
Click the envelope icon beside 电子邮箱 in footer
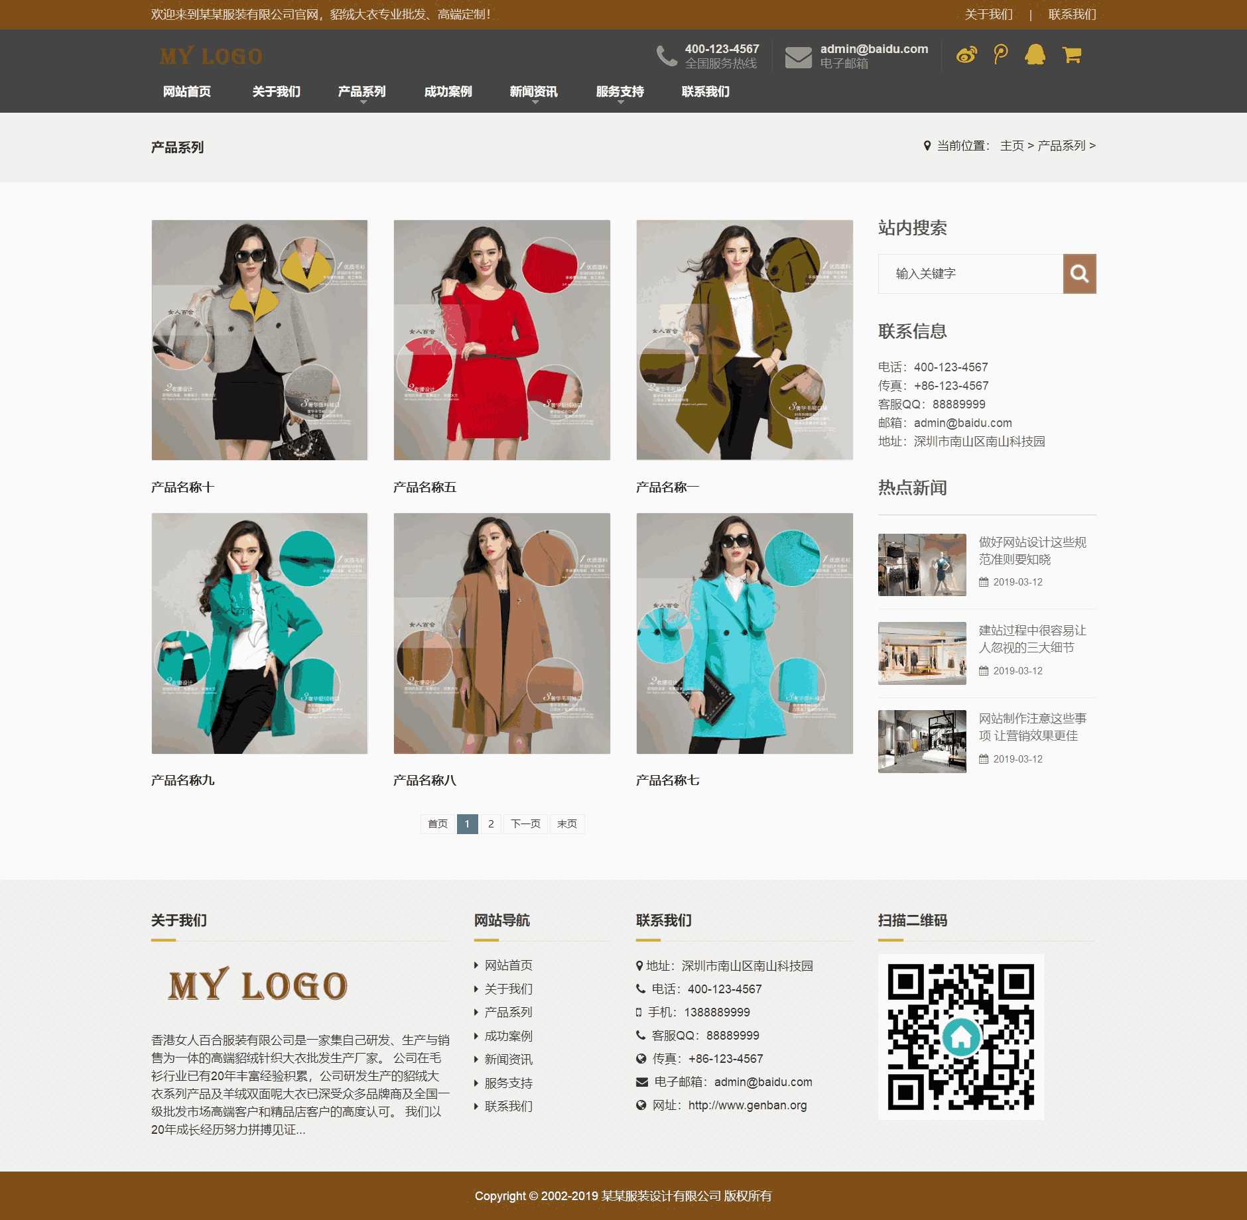(641, 1083)
